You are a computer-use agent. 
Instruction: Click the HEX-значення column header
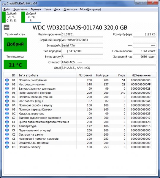[139, 75]
